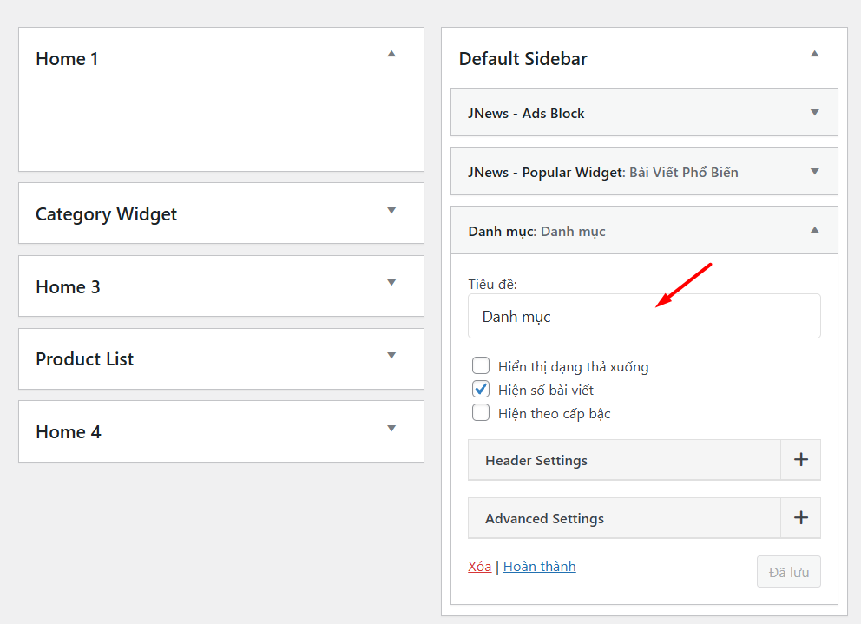Collapse the Home 1 panel arrow icon
This screenshot has height=624, width=861.
[x=391, y=54]
